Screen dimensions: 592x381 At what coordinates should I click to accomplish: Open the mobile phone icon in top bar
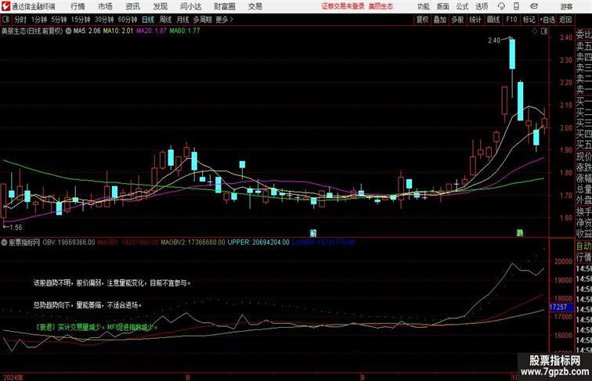click(x=516, y=6)
